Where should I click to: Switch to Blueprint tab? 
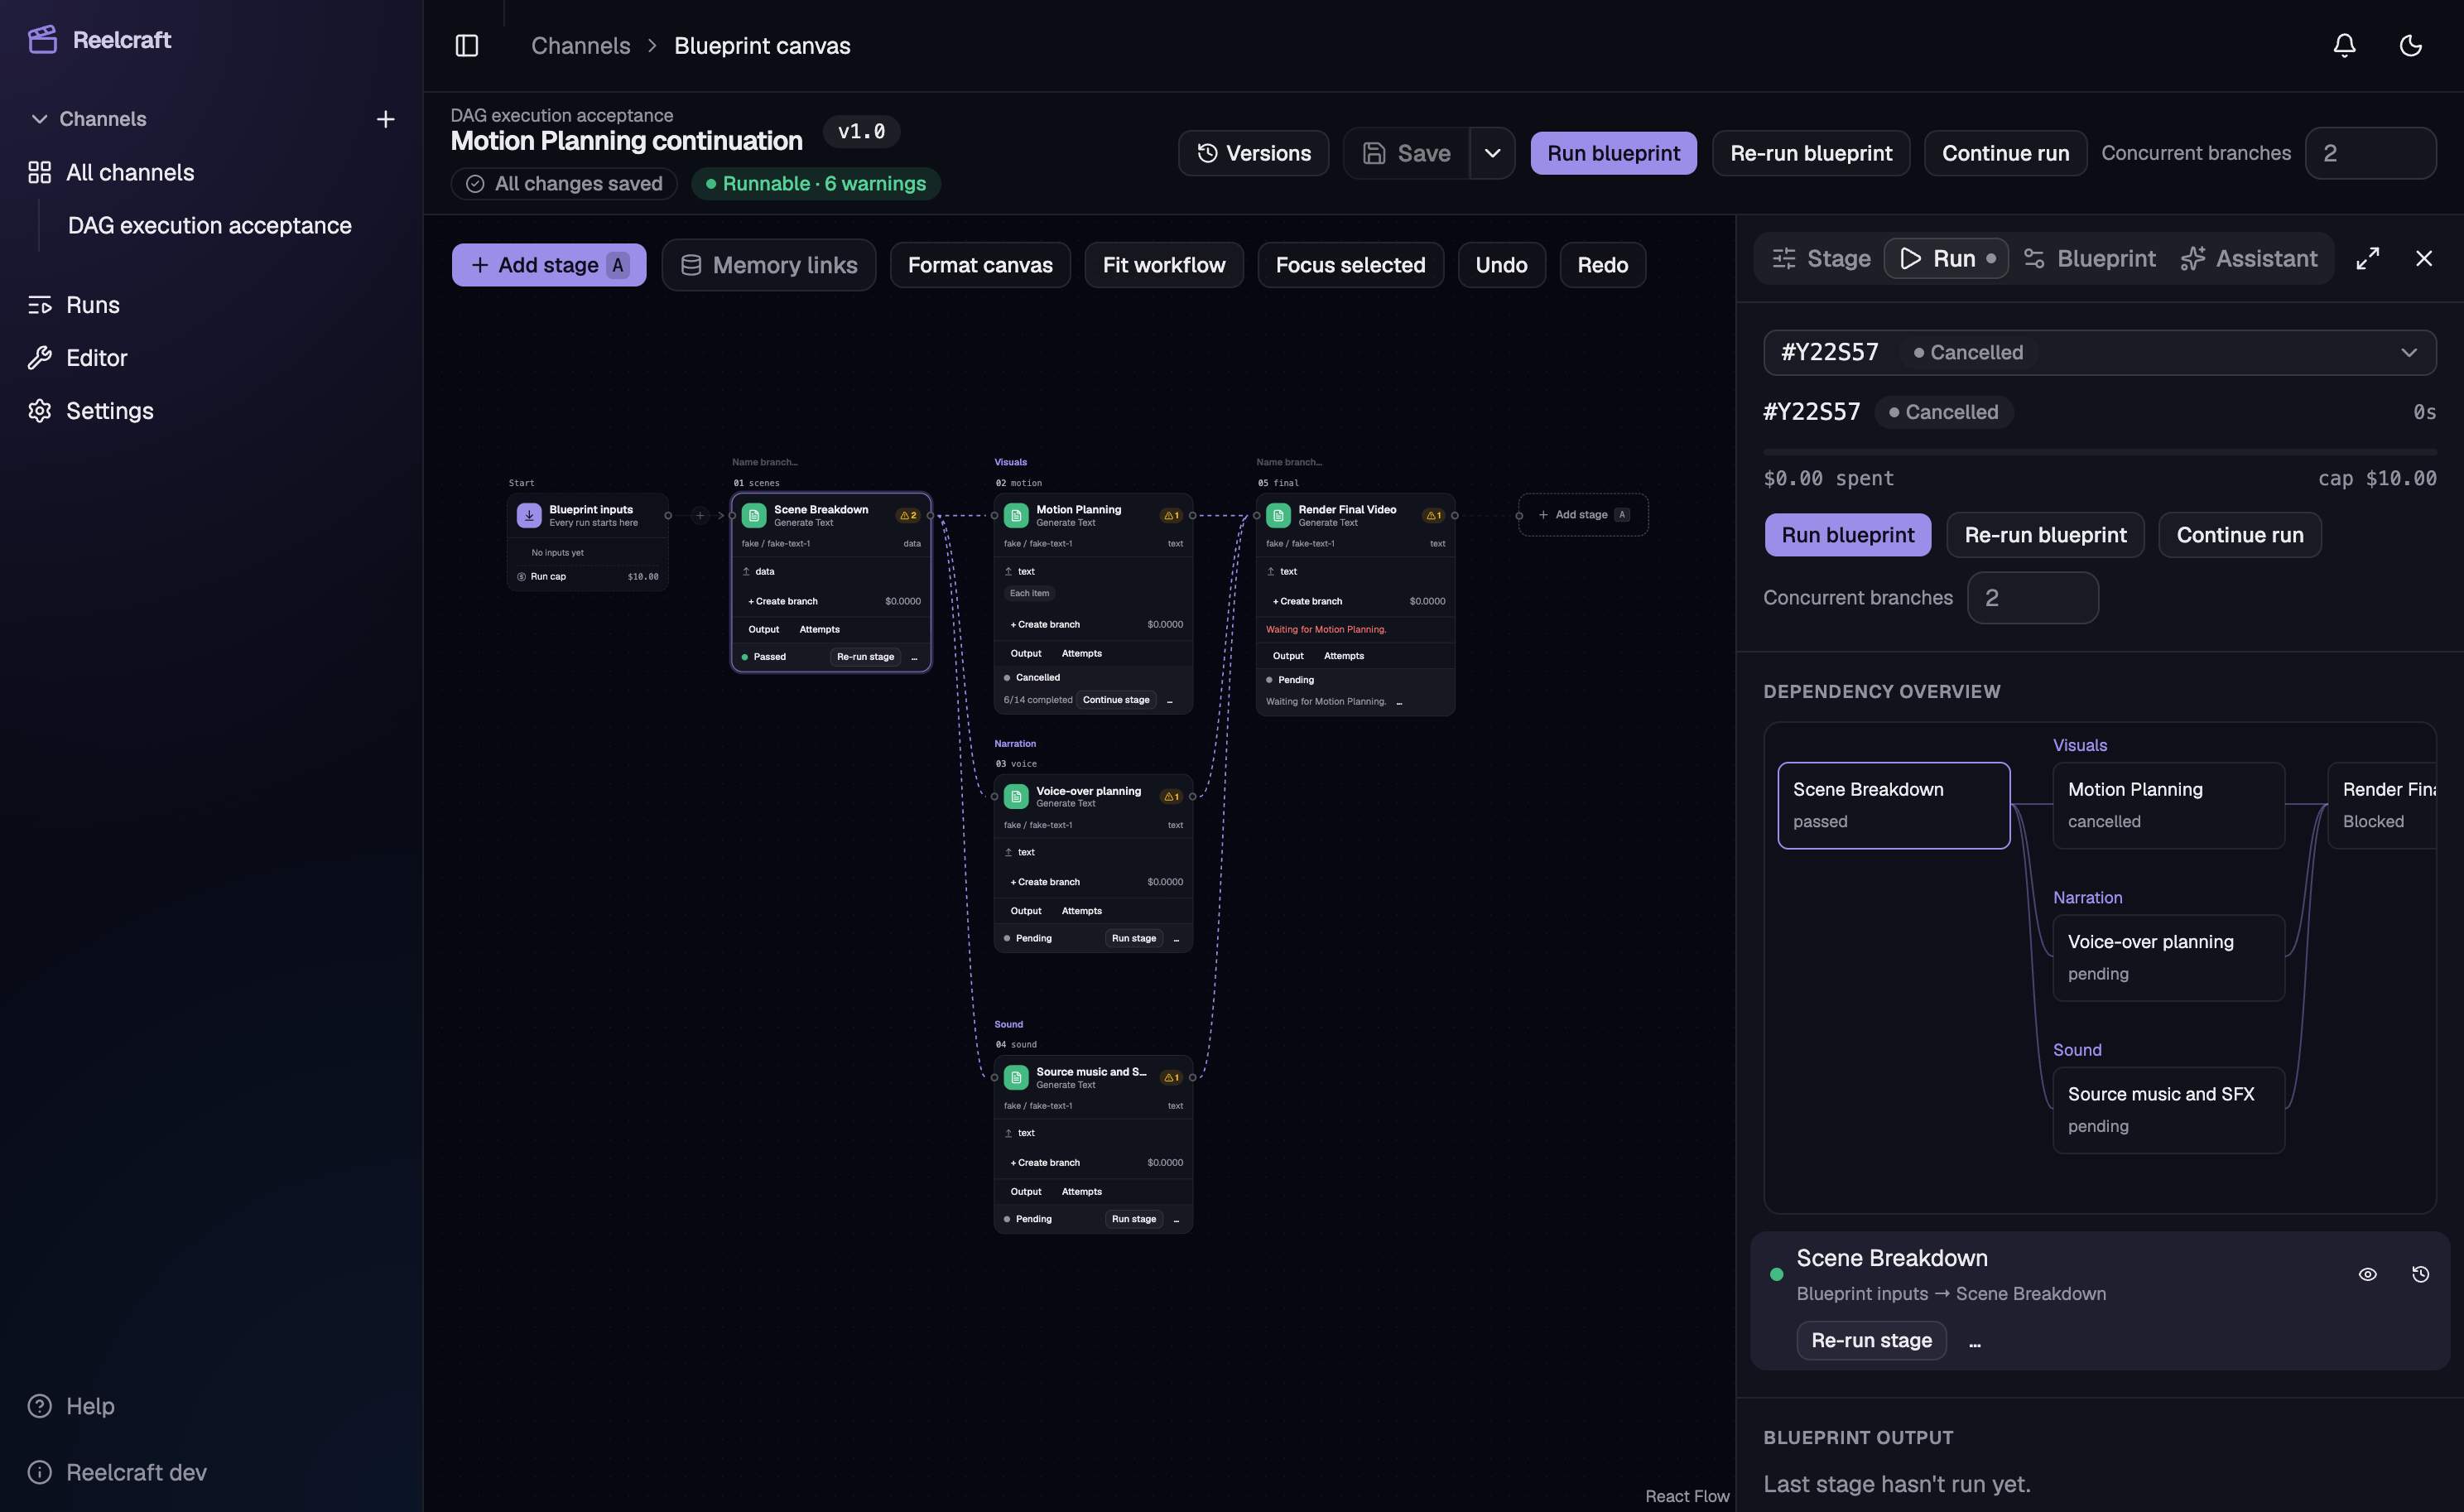(2089, 259)
